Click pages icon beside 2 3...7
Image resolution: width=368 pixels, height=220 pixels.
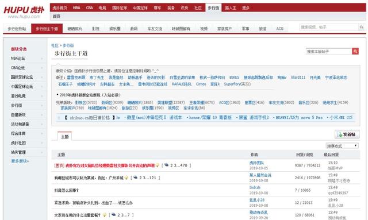pyautogui.click(x=114, y=215)
